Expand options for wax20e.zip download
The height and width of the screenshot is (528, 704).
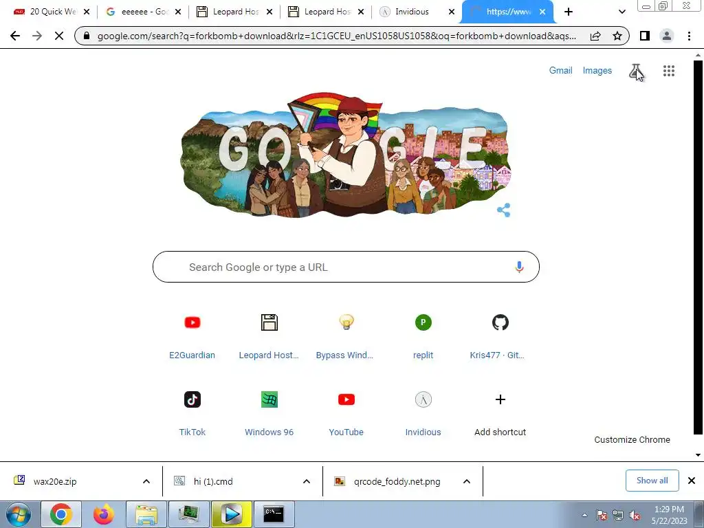click(x=146, y=481)
